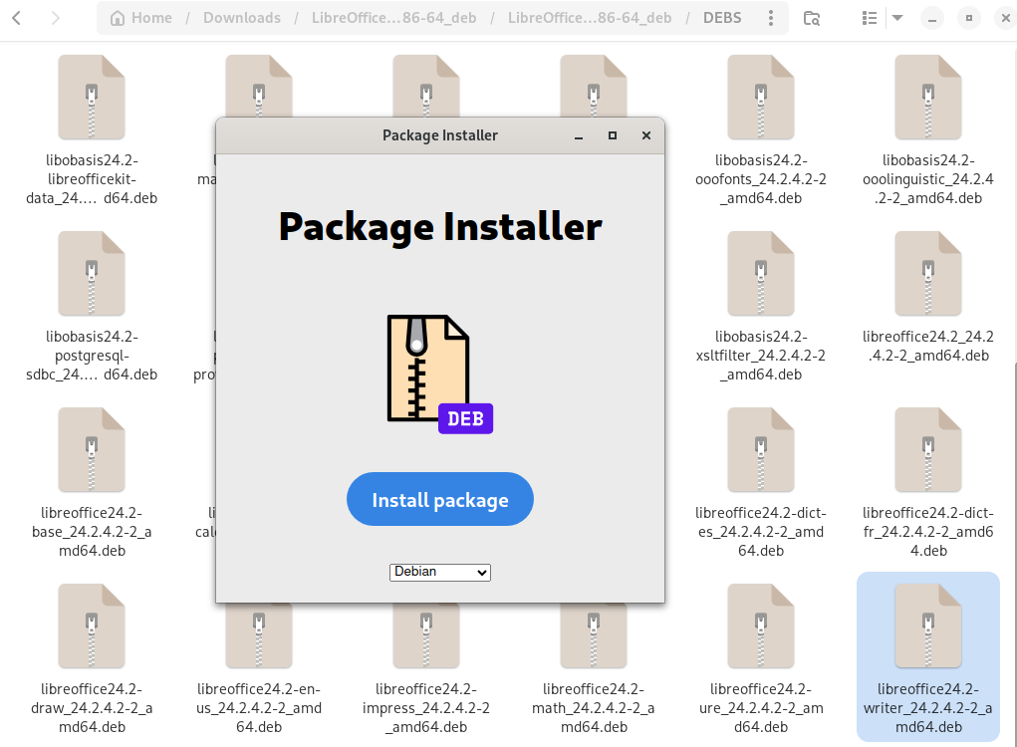Click the libreoffice24.2-base filename label
This screenshot has width=1017, height=747.
(92, 533)
